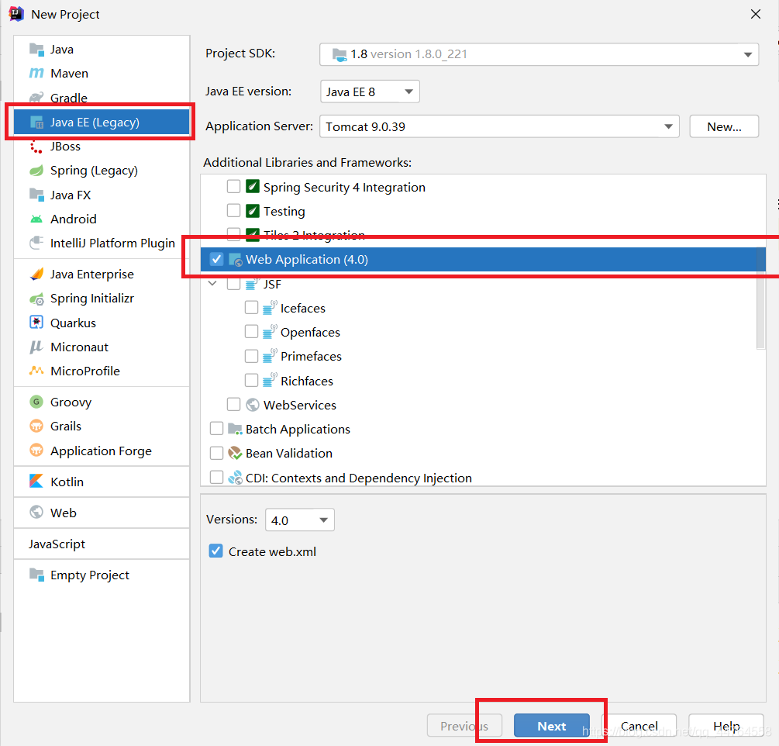
Task: Select Empty Project type
Action: tap(102, 575)
